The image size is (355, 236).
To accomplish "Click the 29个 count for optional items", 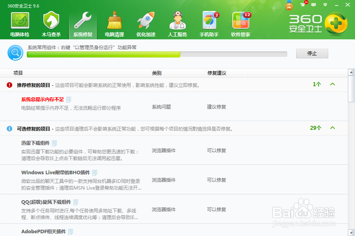I will [x=316, y=128].
